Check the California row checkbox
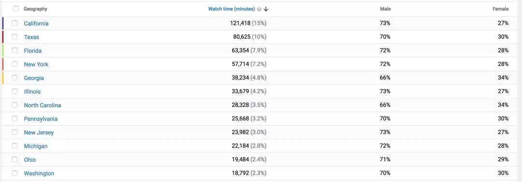 14,23
